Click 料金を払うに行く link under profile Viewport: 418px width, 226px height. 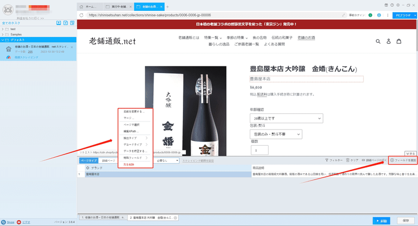pos(30,18)
